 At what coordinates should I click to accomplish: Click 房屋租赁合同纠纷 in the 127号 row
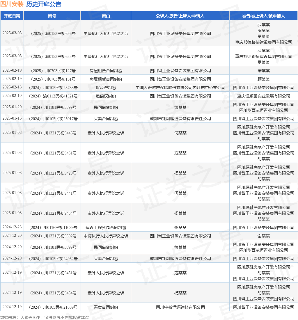pyautogui.click(x=106, y=71)
